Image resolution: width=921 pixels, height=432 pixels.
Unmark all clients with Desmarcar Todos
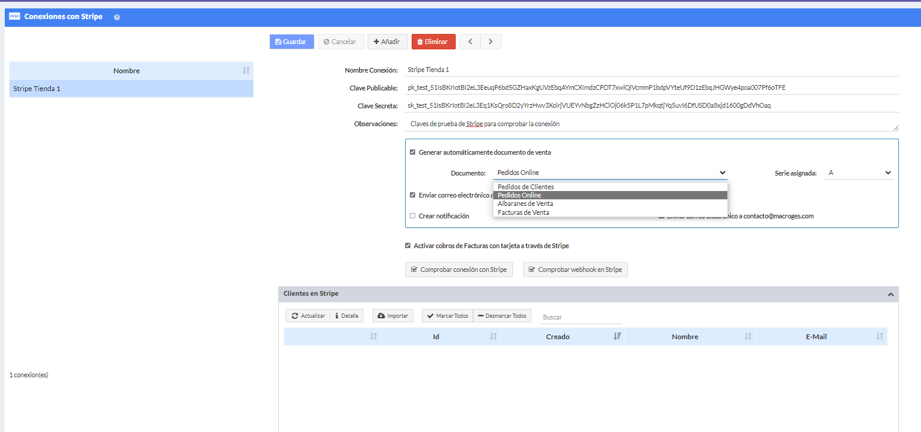pyautogui.click(x=502, y=315)
